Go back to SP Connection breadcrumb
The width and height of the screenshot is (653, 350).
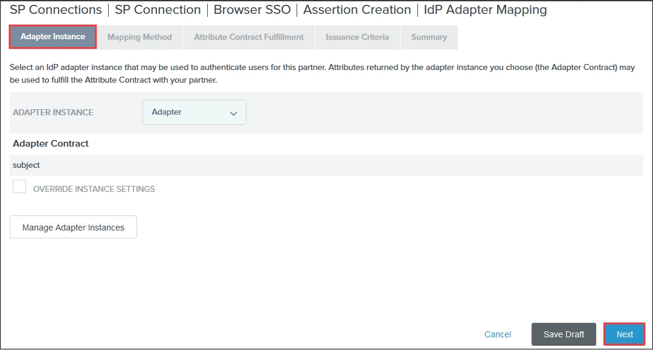click(158, 10)
